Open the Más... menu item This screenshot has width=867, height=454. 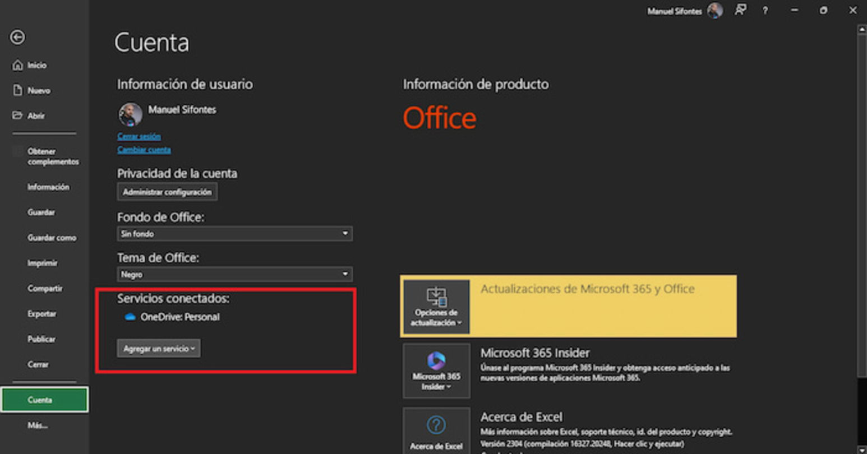click(38, 425)
